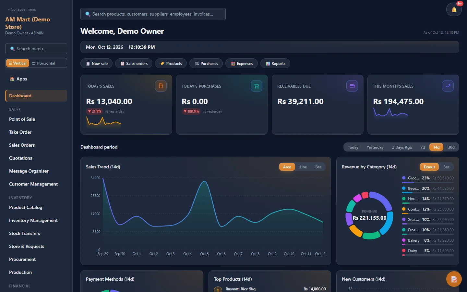Select the 30d dashboard period
Image resolution: width=467 pixels, height=292 pixels.
[x=451, y=147]
